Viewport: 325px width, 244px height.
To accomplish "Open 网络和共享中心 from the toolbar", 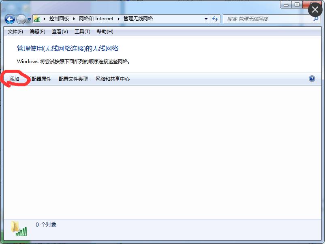I will tap(112, 79).
